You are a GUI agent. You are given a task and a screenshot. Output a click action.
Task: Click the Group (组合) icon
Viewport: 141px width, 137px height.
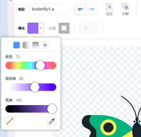pos(109,9)
